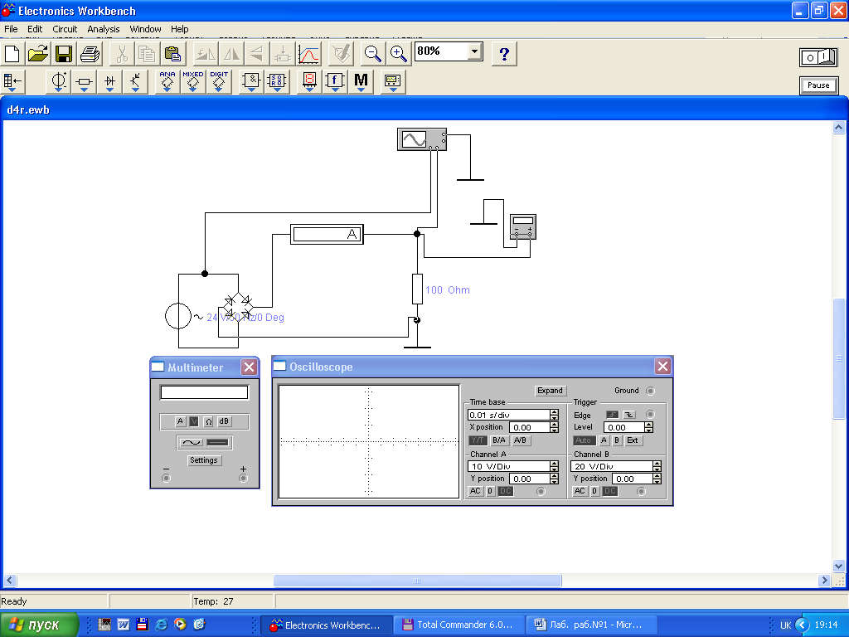Screen dimensions: 849x637
Task: Open the Digital ICs parts bin
Action: (219, 82)
